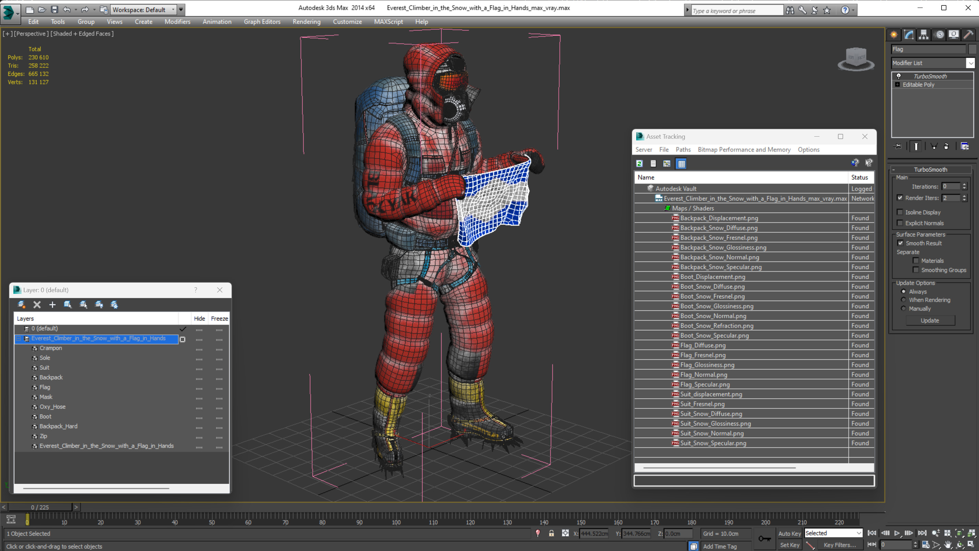Enable Separate by Smoothing Groups checkbox
979x551 pixels.
(x=916, y=269)
